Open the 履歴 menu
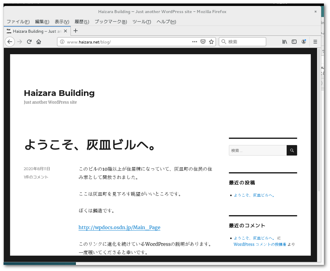Screen dimensions: 330x271 pyautogui.click(x=82, y=21)
